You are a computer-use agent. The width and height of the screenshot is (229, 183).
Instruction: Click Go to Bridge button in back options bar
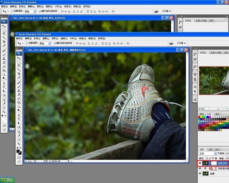[156, 11]
